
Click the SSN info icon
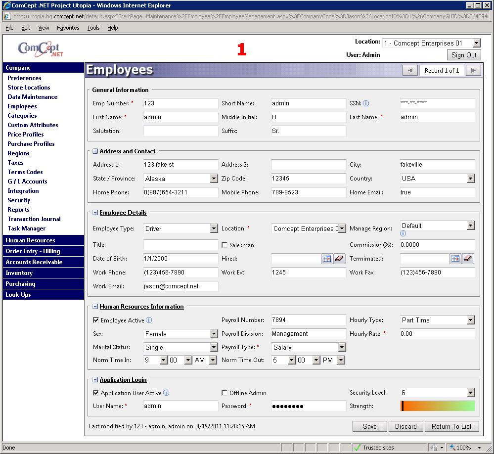pyautogui.click(x=366, y=104)
